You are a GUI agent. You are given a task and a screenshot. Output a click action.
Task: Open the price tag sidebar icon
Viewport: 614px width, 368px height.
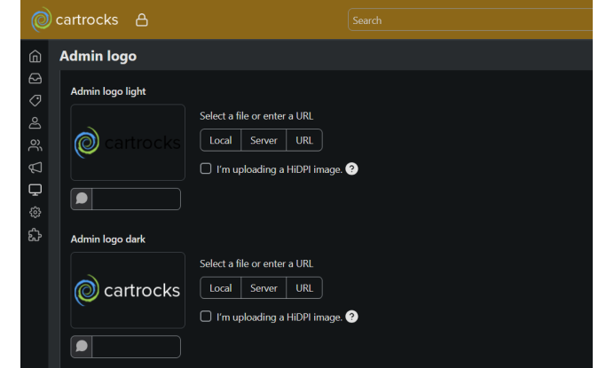[x=35, y=100]
